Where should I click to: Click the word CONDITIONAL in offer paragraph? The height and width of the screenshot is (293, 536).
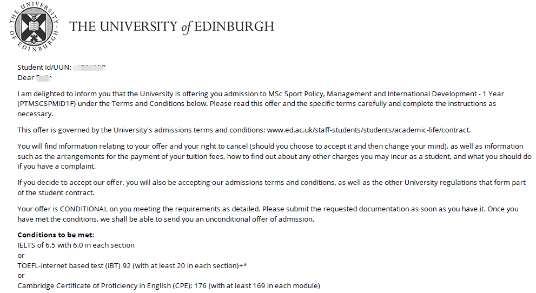pyautogui.click(x=84, y=209)
